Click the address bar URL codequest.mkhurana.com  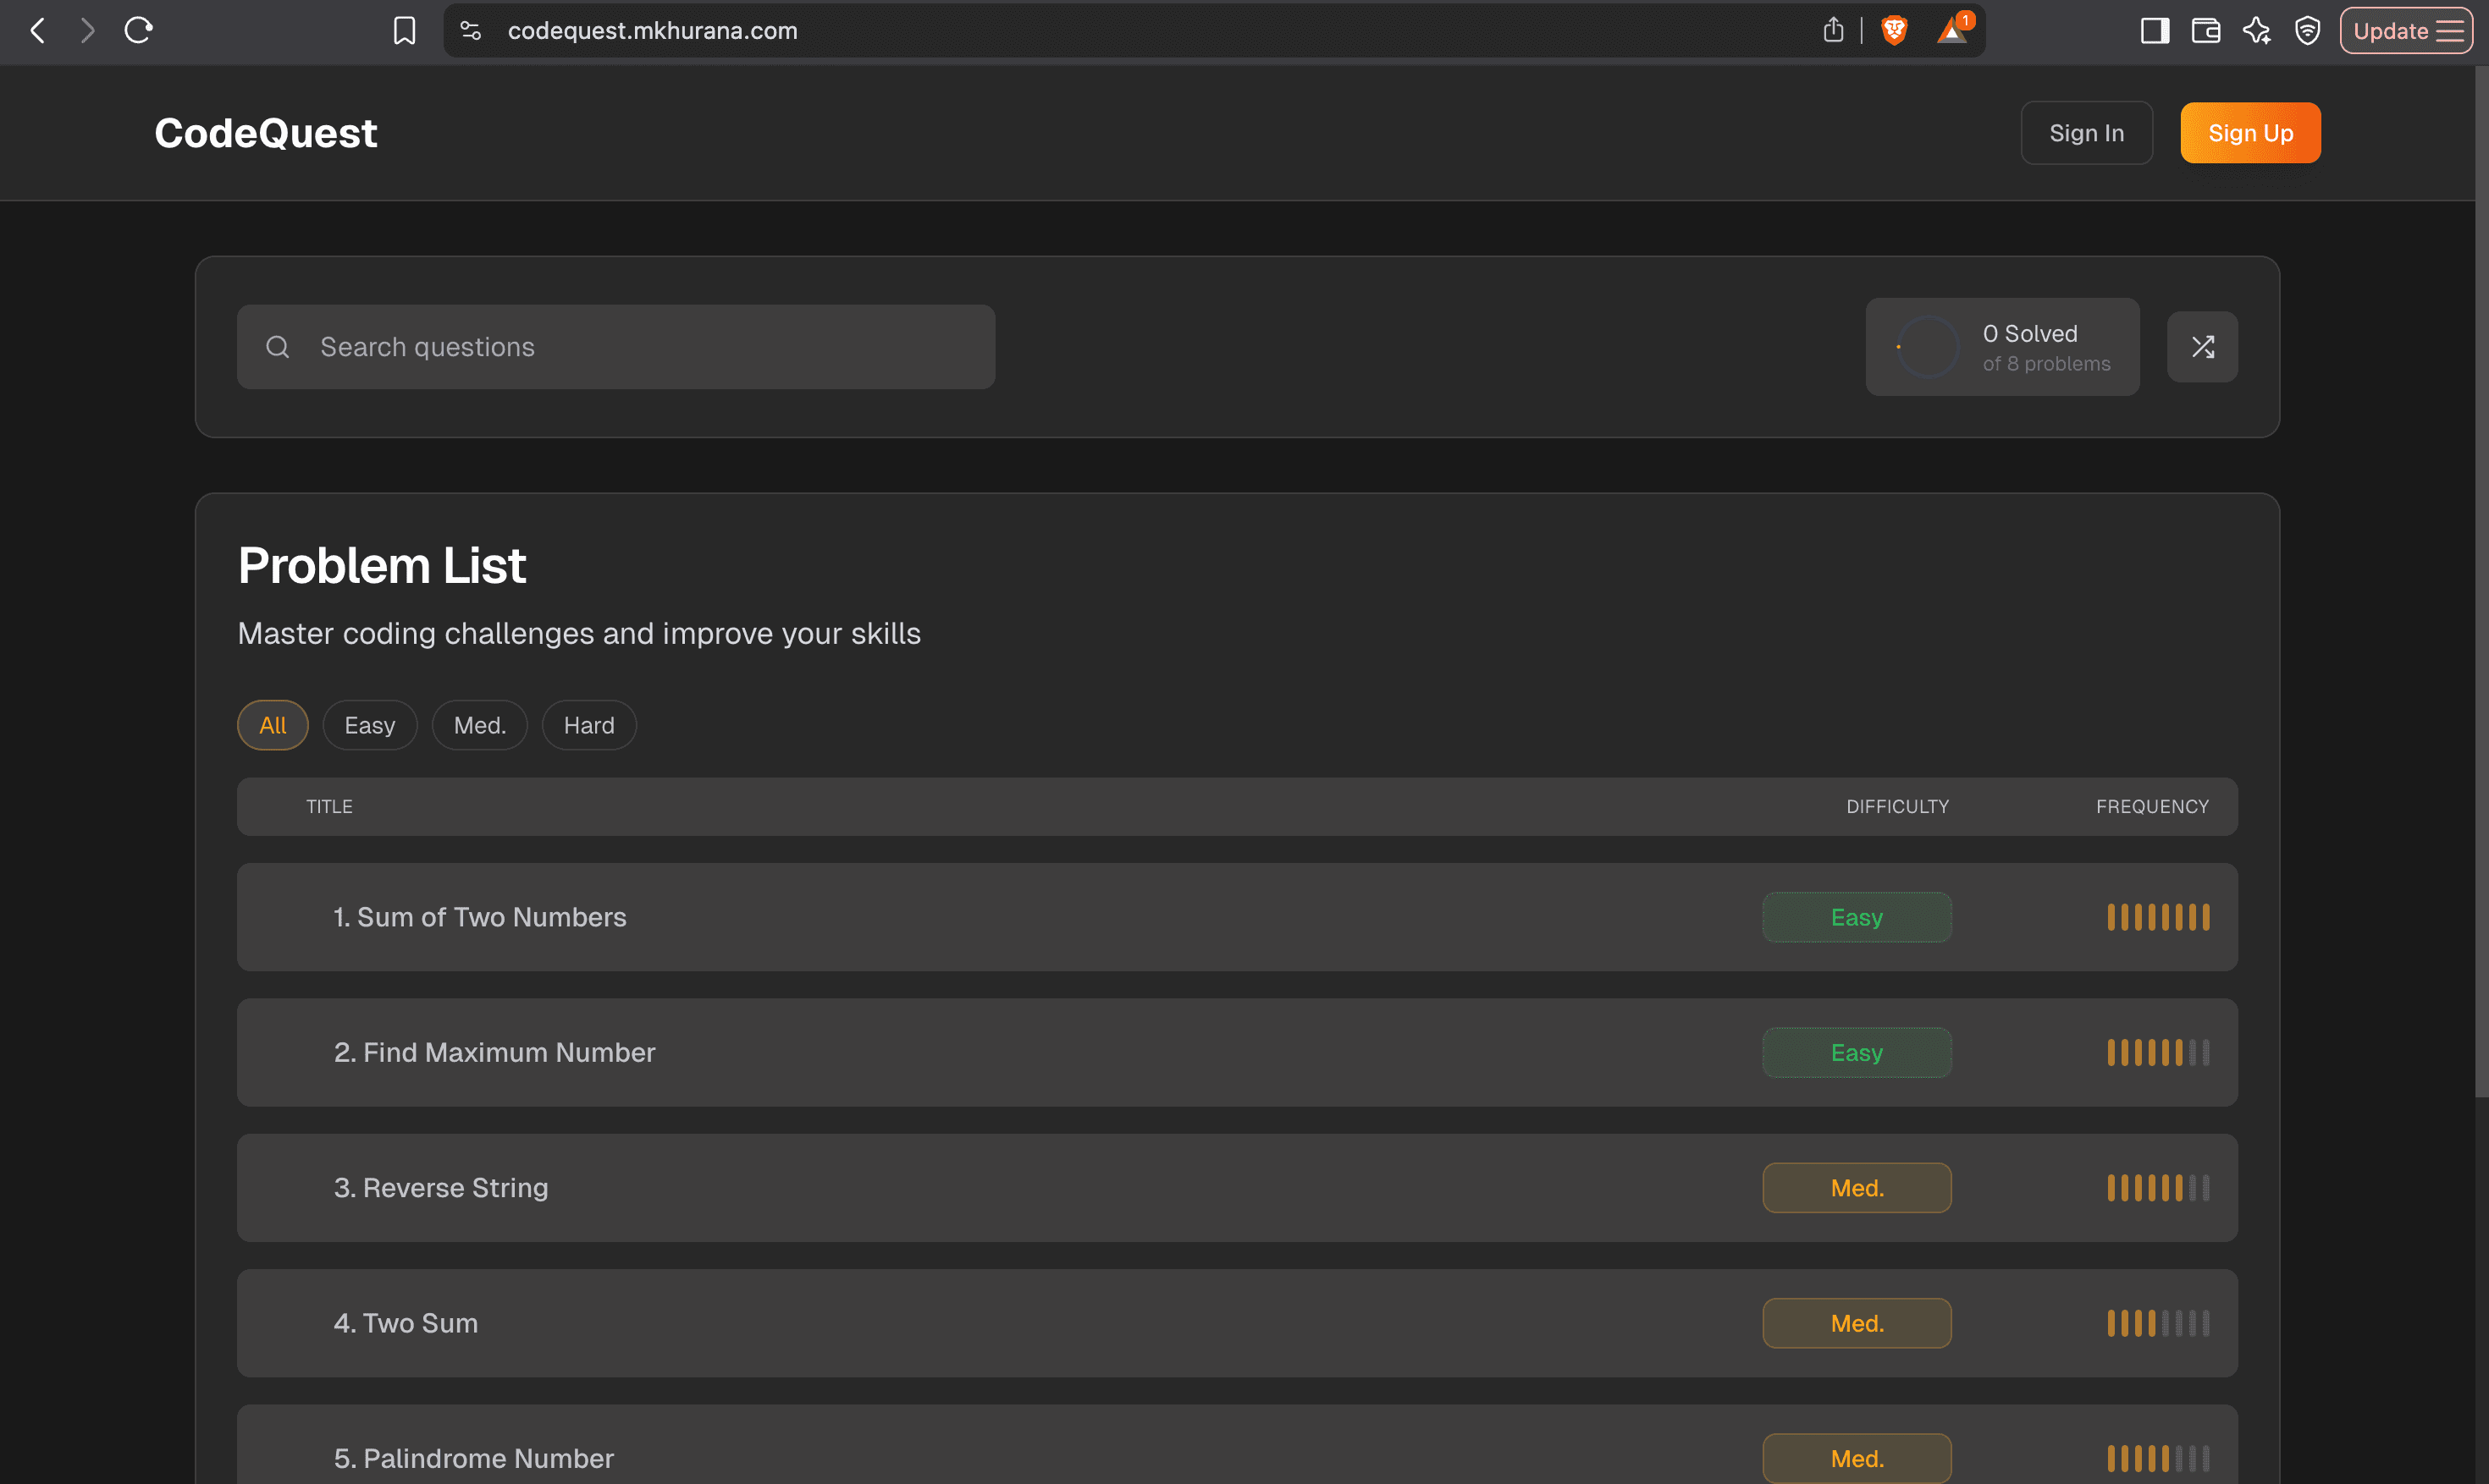click(x=652, y=30)
